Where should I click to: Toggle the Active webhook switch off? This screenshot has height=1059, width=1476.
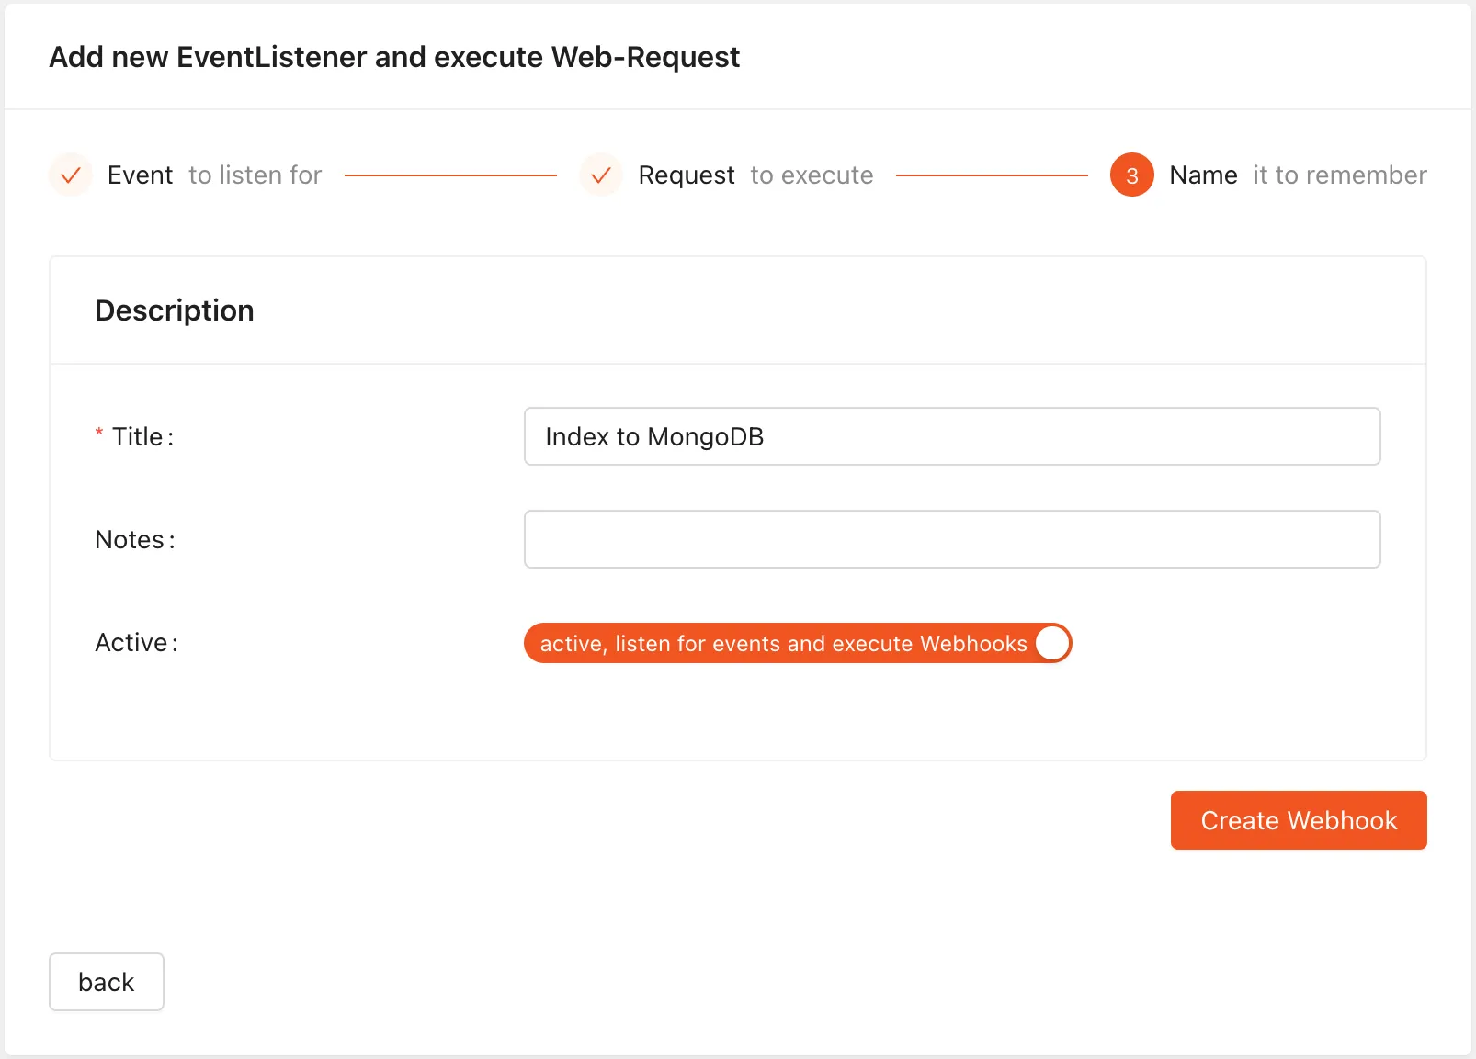pyautogui.click(x=797, y=643)
